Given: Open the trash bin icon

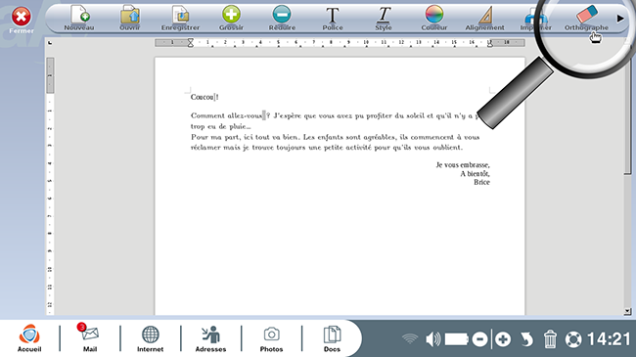Looking at the screenshot, I should click(550, 338).
